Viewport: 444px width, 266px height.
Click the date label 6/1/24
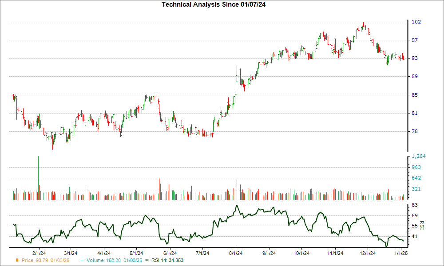(170, 253)
